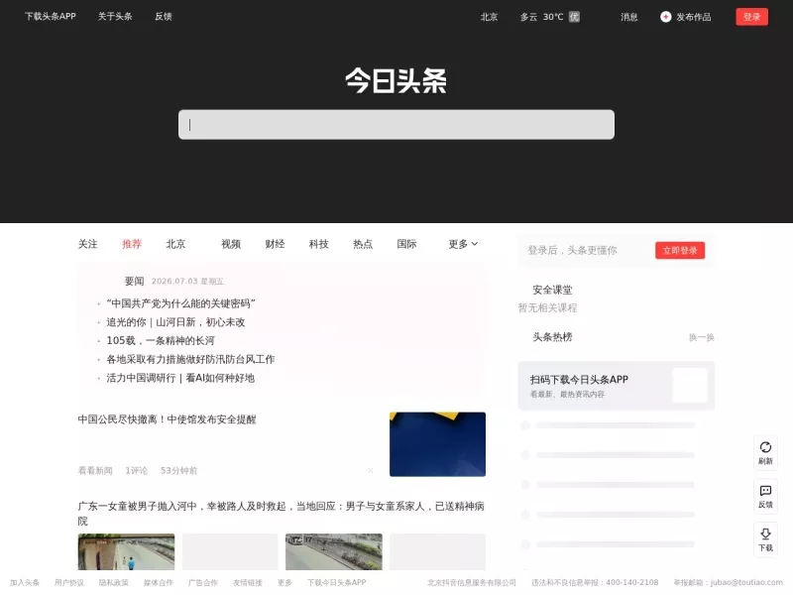Screen dimensions: 793x595
Task: Open the 1评论 comments link
Action: [137, 470]
